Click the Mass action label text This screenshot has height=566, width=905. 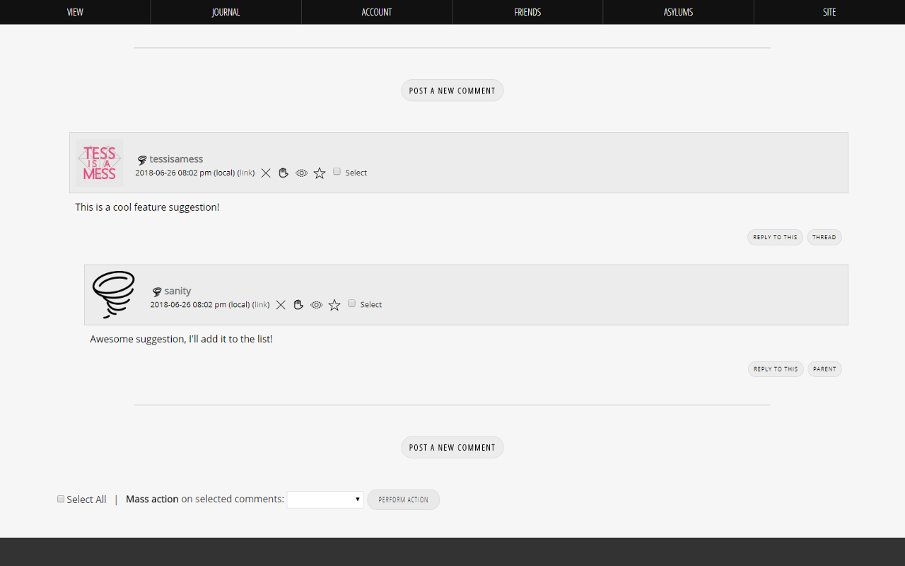152,499
